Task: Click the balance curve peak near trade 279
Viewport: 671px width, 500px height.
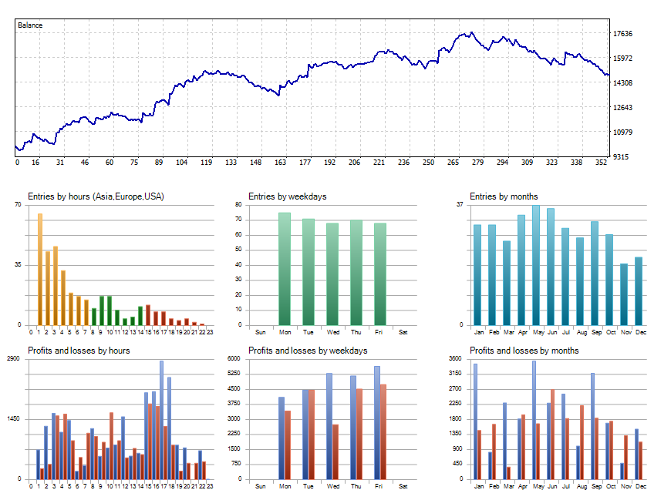Action: 471,32
